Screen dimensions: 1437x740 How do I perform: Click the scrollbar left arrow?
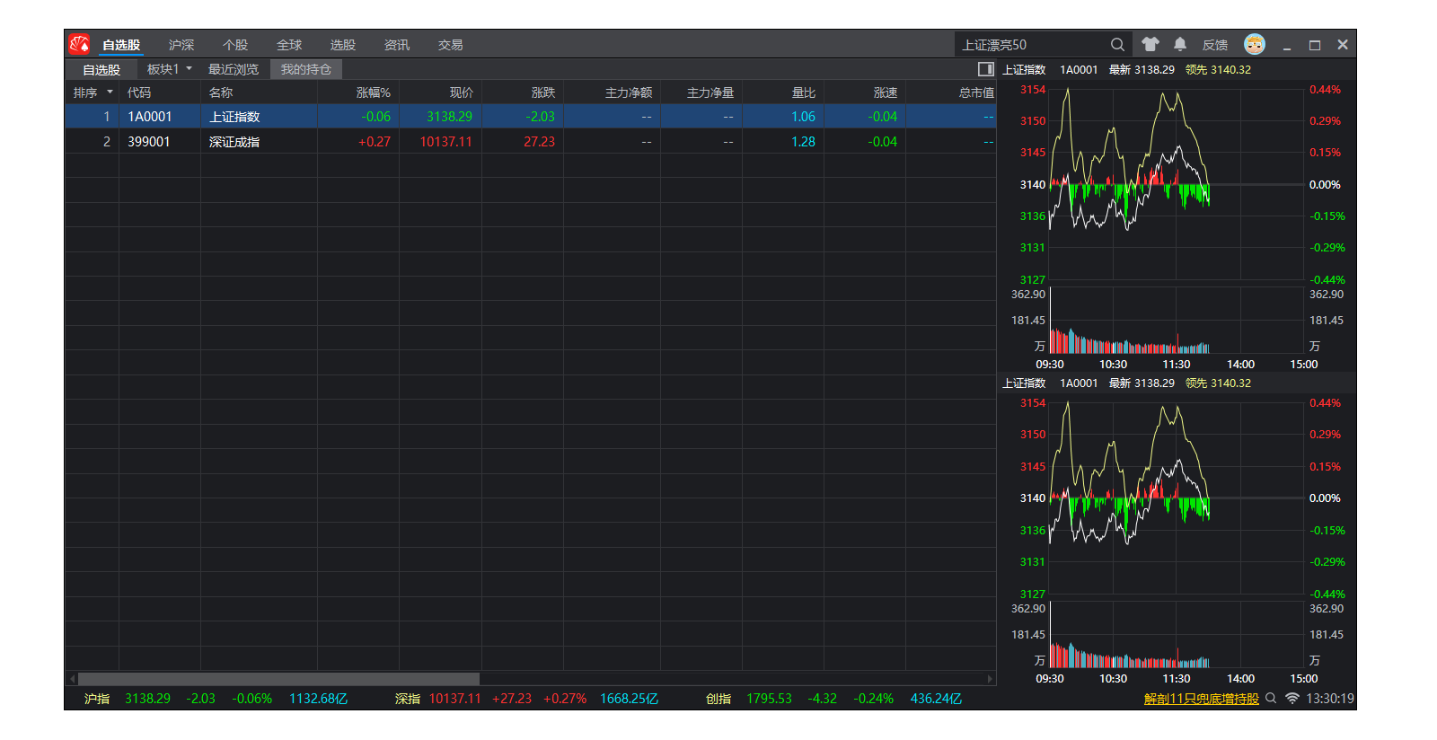click(x=72, y=679)
